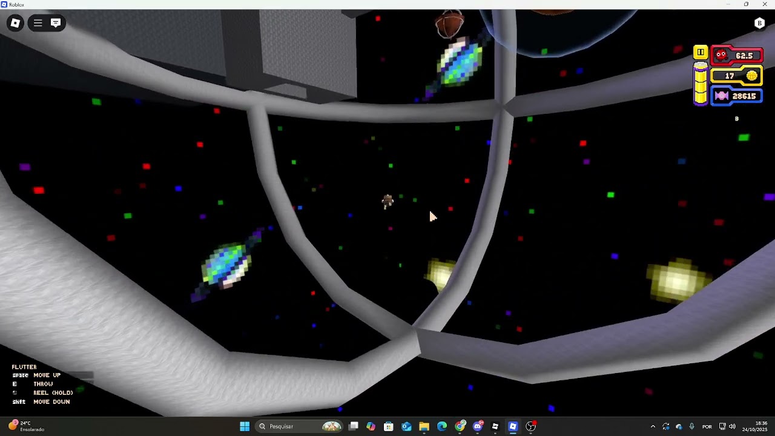Pause the game with yellow pause button

click(700, 53)
